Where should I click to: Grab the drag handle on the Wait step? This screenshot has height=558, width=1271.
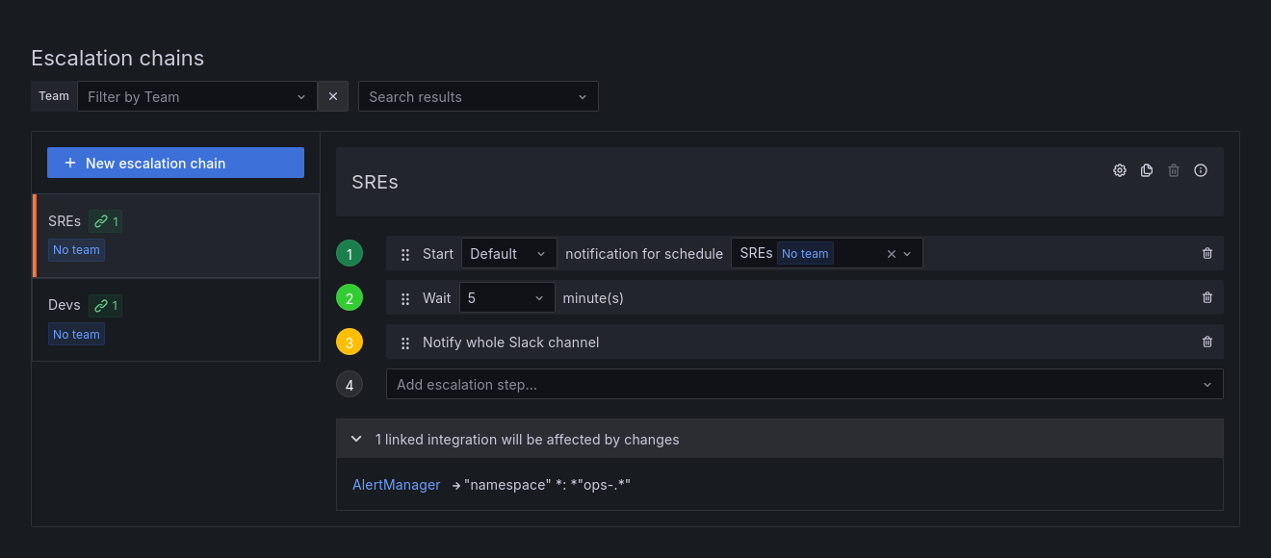[x=404, y=297]
